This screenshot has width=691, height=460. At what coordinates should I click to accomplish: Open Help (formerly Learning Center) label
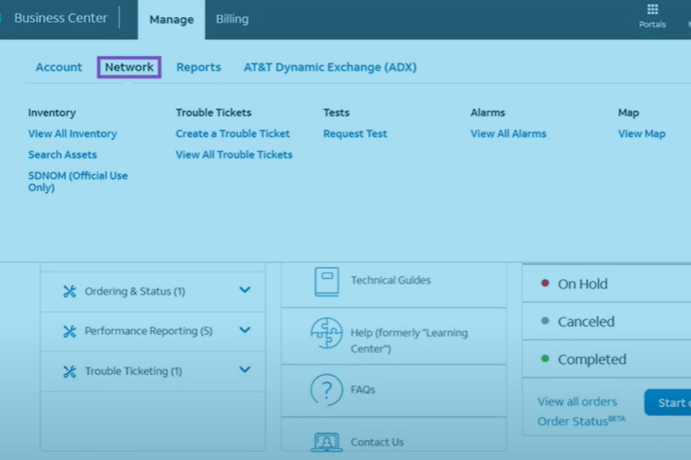(x=409, y=341)
